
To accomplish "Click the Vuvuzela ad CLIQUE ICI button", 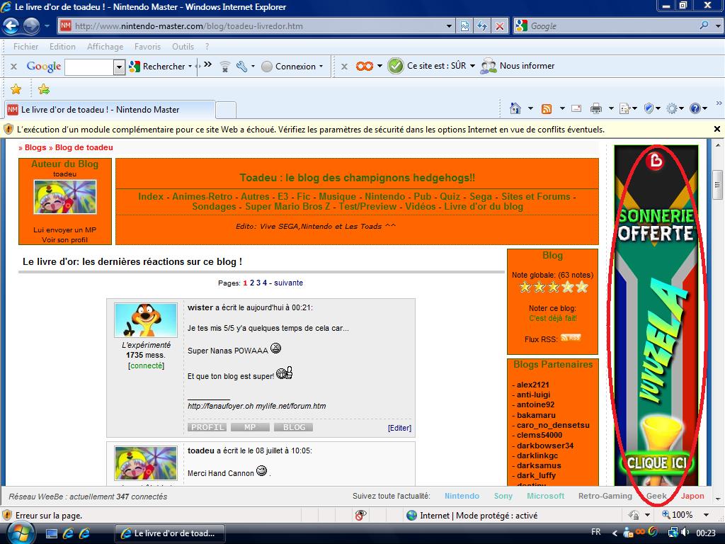I will [656, 463].
